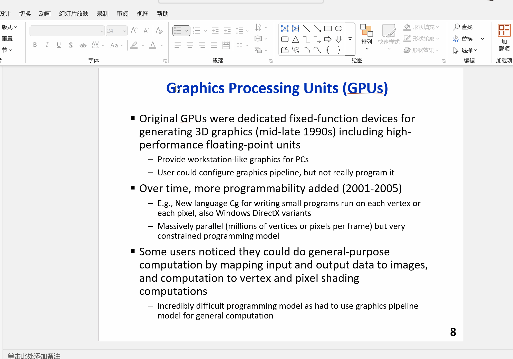Expand the shapes gallery
Viewport: 513px width, 359px height.
coord(350,39)
